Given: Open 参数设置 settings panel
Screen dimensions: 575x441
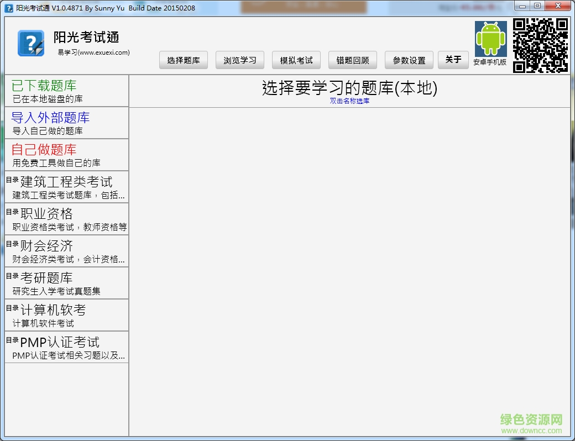Looking at the screenshot, I should (x=409, y=60).
